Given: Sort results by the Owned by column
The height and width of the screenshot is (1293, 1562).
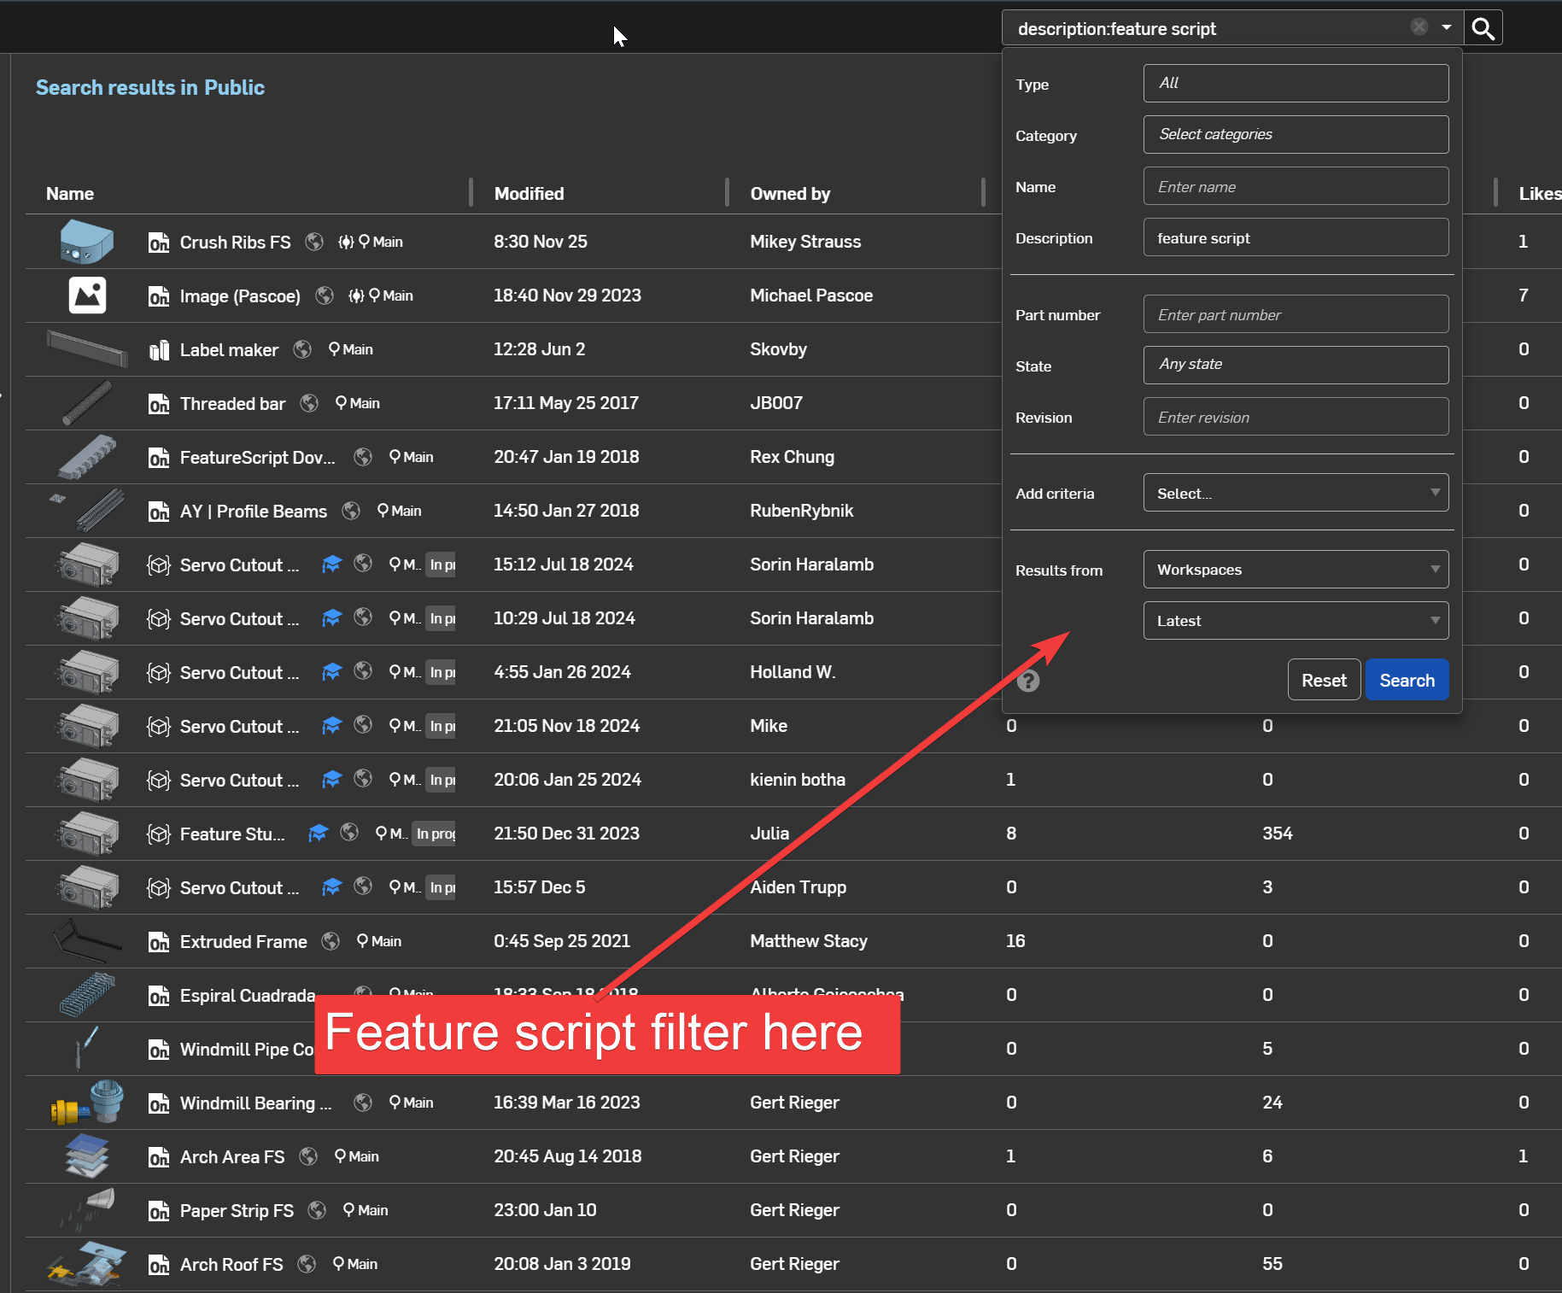Looking at the screenshot, I should click(x=789, y=194).
